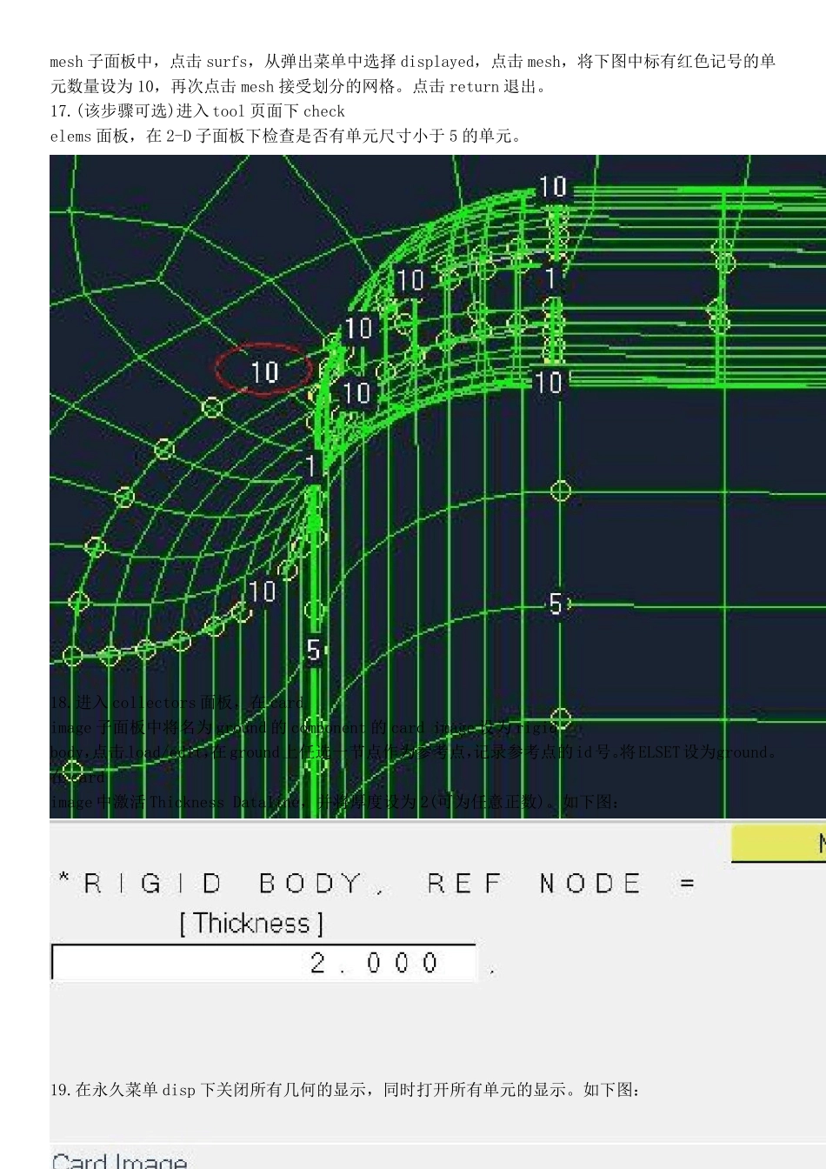The width and height of the screenshot is (826, 1169).
Task: Click the yellow button at card top-right
Action: tap(779, 843)
